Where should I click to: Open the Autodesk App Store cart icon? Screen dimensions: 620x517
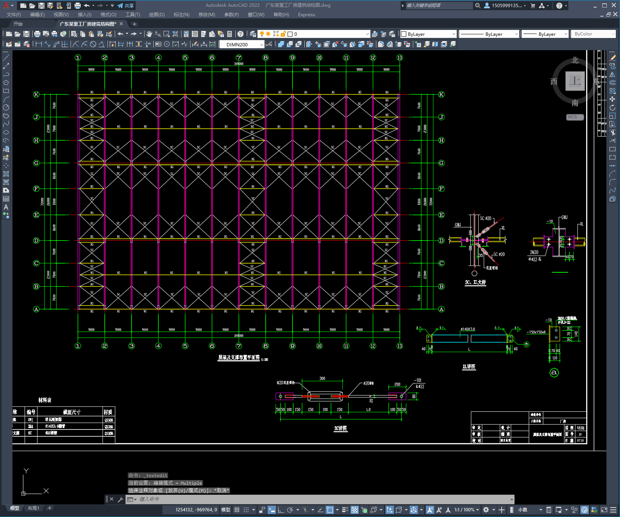[x=533, y=5]
